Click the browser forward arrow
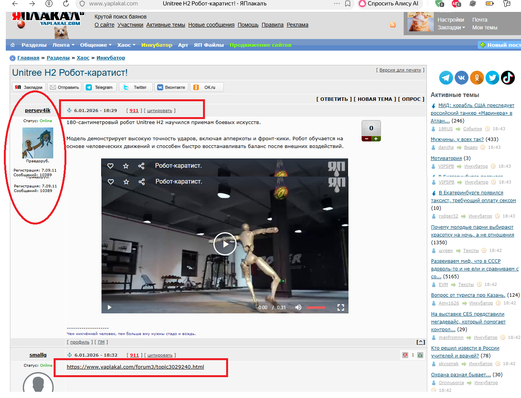 (32, 3)
